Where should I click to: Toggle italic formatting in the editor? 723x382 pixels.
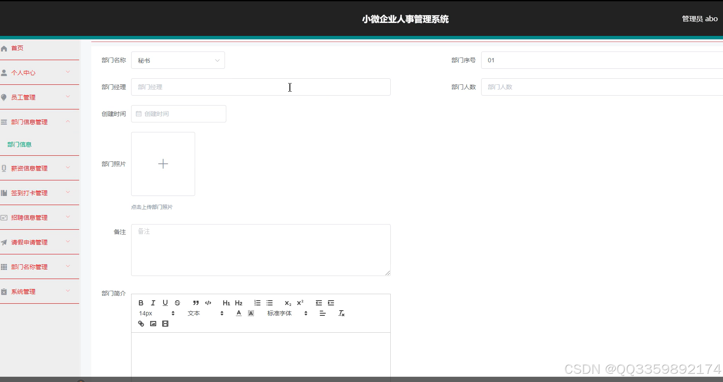click(x=153, y=303)
